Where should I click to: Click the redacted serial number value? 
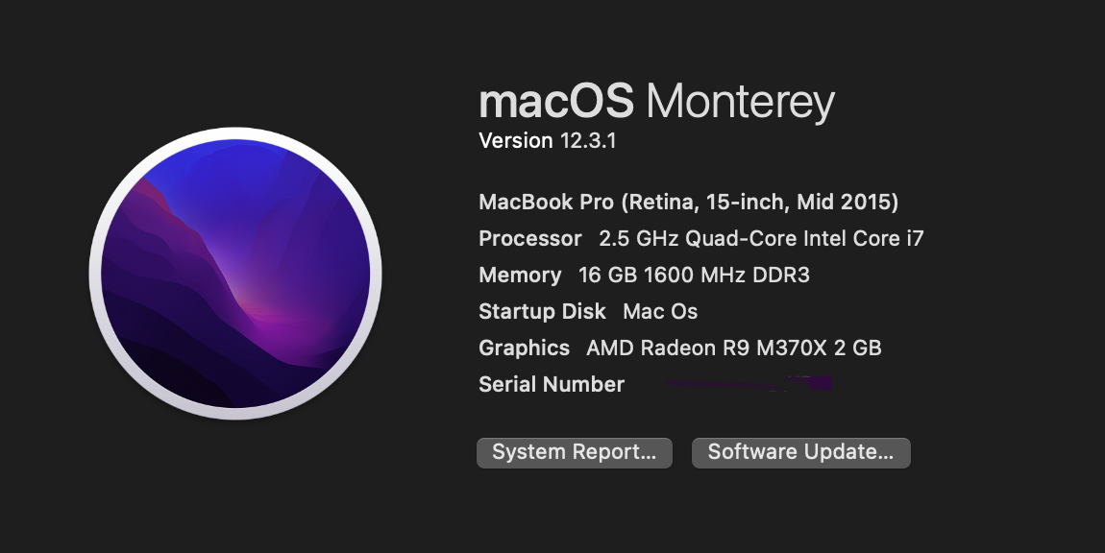(x=745, y=385)
